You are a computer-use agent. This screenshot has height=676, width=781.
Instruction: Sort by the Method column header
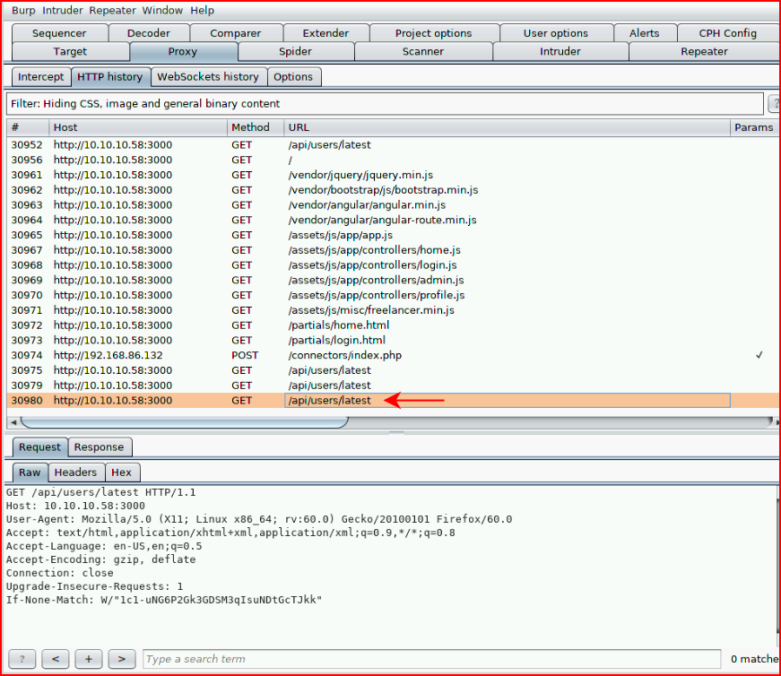256,127
